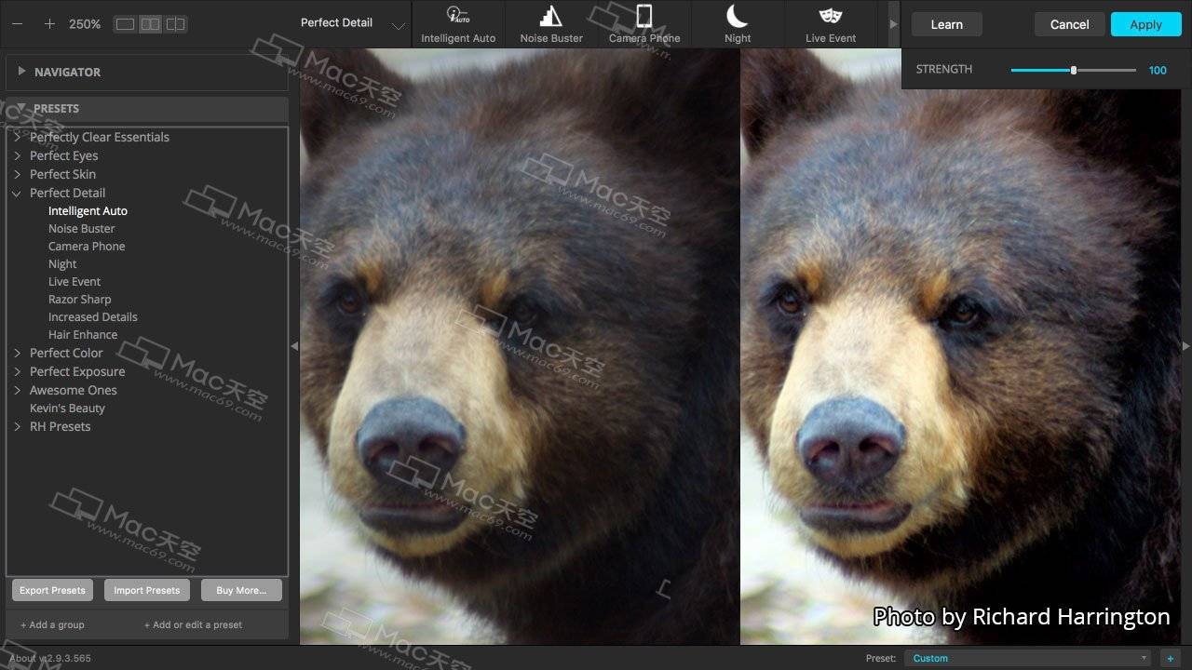1192x670 pixels.
Task: Switch to single image view mode
Action: tap(125, 24)
